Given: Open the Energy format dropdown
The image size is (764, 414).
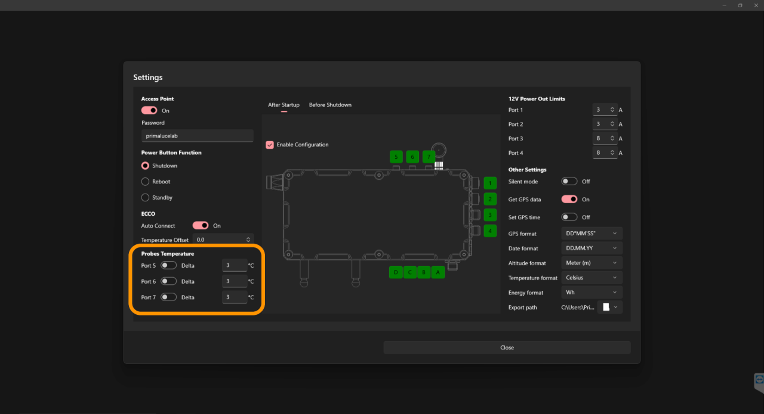Looking at the screenshot, I should pyautogui.click(x=592, y=293).
